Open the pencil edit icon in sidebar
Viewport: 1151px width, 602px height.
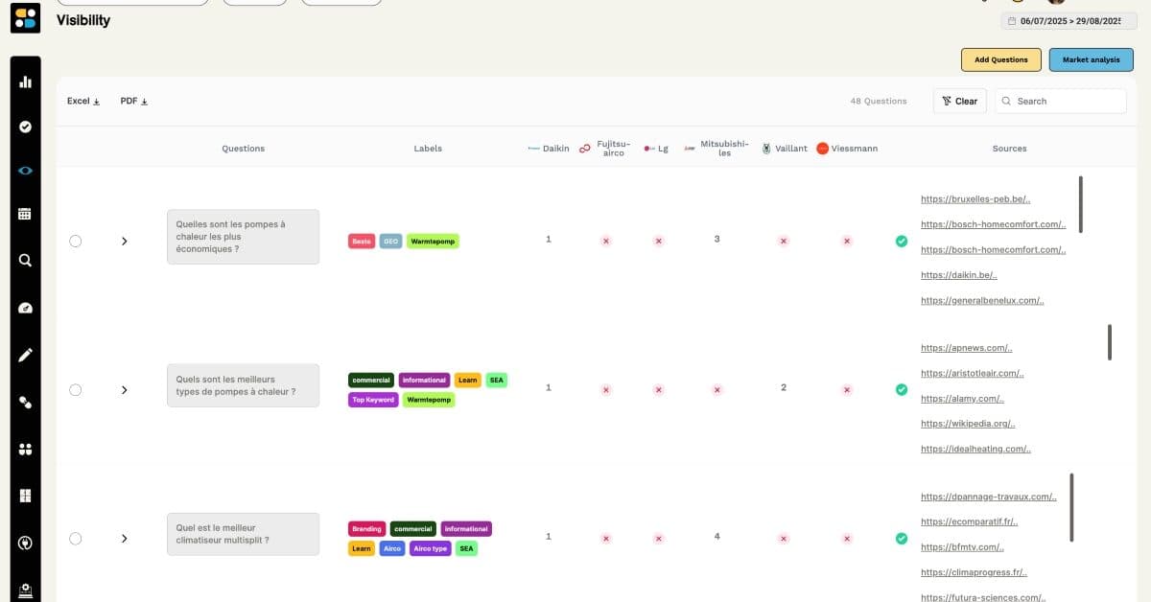(x=26, y=355)
